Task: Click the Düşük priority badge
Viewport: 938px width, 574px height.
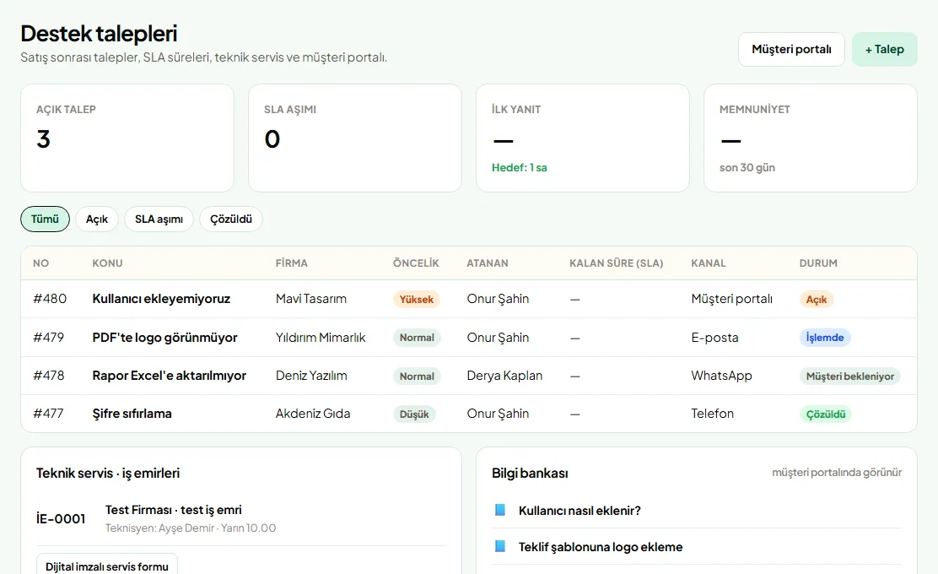Action: pos(414,414)
